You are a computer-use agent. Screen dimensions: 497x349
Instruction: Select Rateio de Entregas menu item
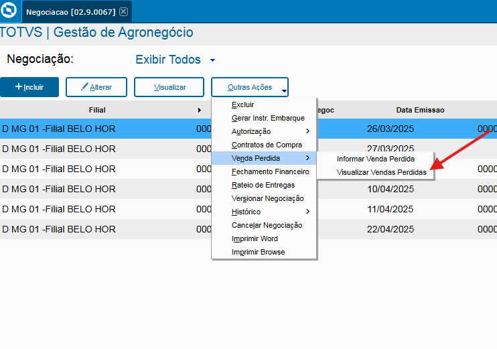pyautogui.click(x=264, y=185)
